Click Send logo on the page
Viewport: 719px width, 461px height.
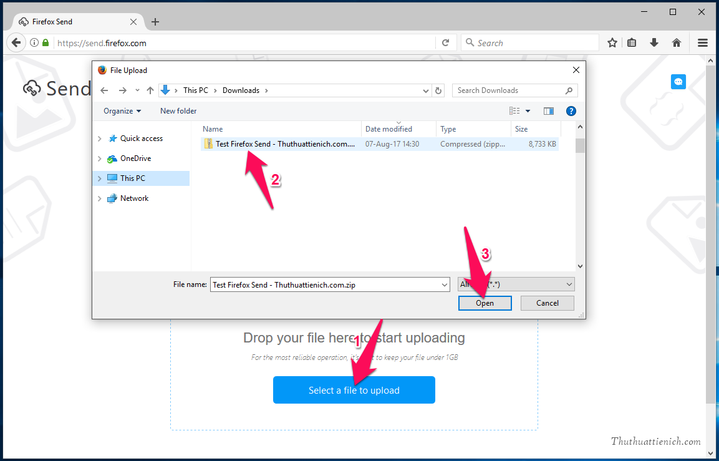pos(57,88)
